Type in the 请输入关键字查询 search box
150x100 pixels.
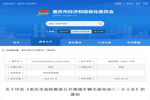coord(72,23)
